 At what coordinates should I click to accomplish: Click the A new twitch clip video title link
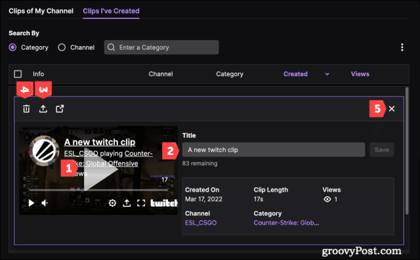coord(100,142)
